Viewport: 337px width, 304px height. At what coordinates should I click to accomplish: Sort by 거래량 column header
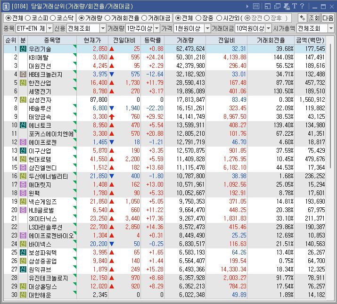[x=185, y=40]
